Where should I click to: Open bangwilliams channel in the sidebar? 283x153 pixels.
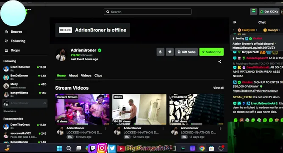(25, 94)
